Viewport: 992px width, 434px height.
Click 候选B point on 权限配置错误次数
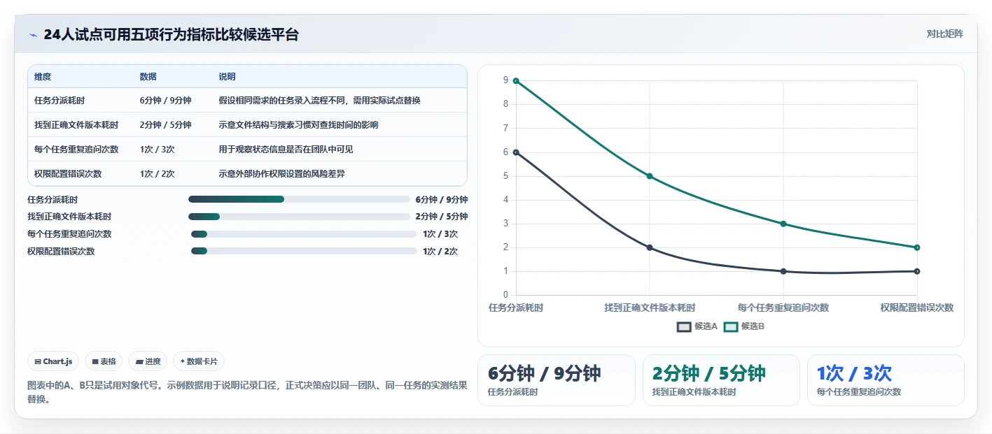pos(917,247)
